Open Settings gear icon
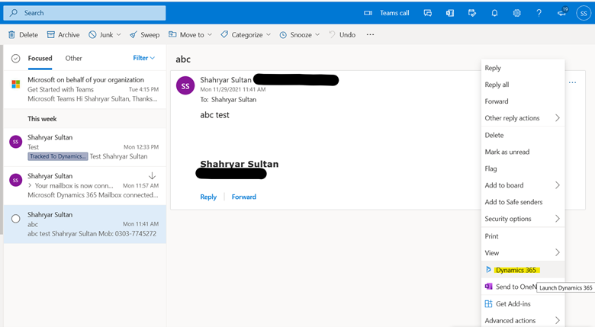The height and width of the screenshot is (327, 595). click(517, 13)
